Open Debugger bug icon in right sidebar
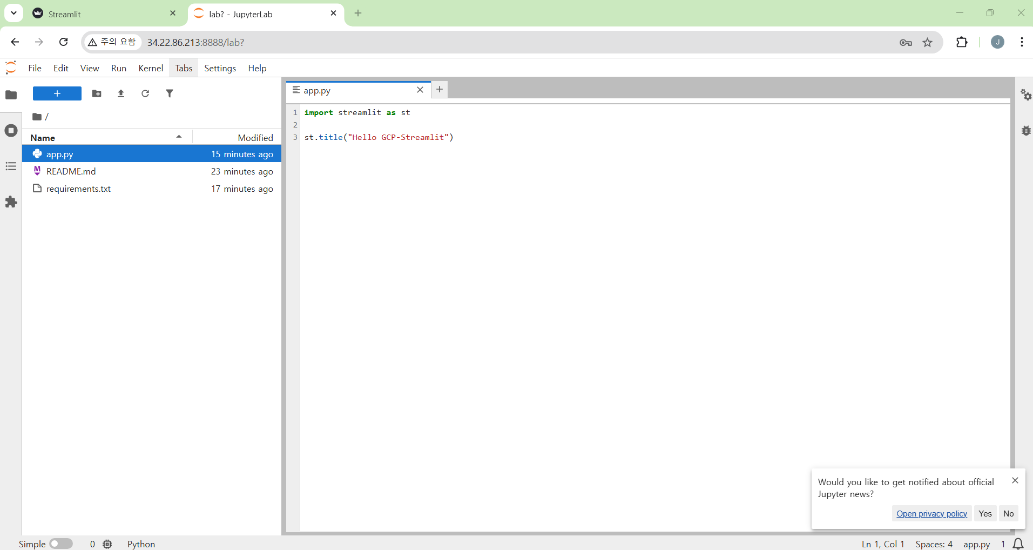This screenshot has height=550, width=1033. pos(1025,131)
